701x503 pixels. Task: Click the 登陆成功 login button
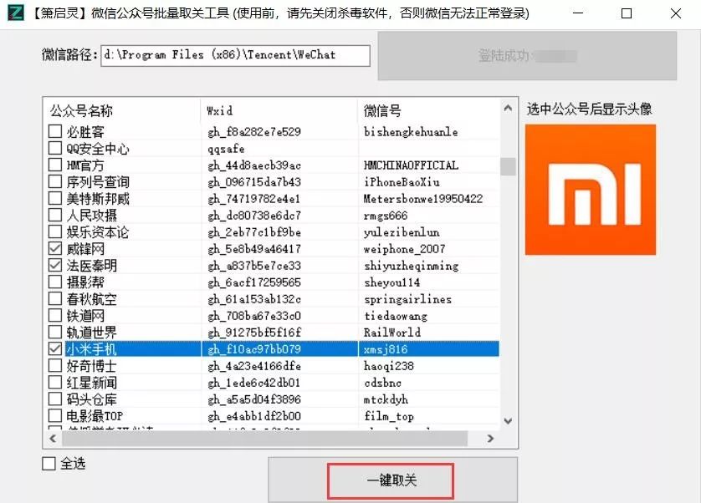[x=527, y=56]
